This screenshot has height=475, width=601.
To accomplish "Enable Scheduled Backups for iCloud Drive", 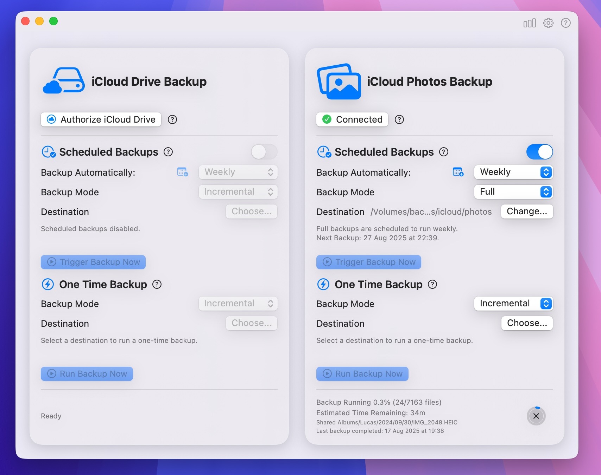I will click(264, 152).
